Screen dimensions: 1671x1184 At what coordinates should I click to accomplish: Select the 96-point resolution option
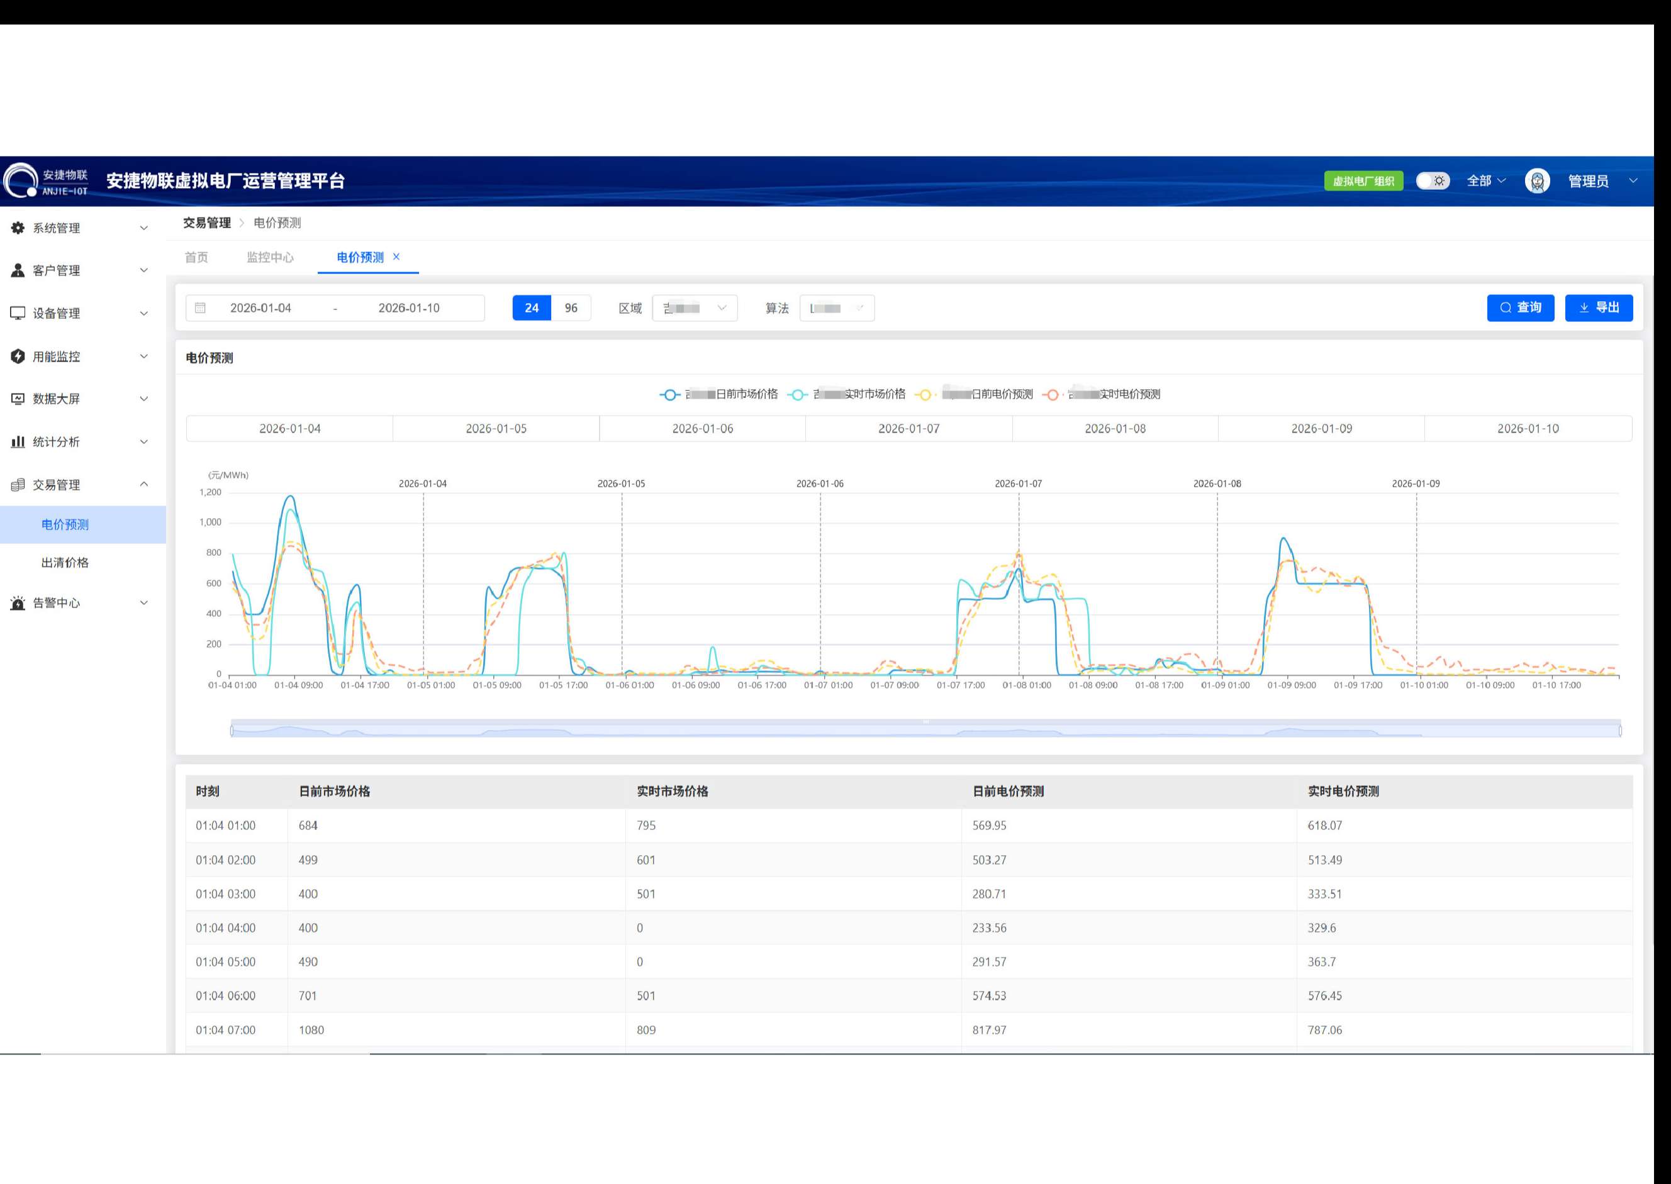[x=571, y=308]
